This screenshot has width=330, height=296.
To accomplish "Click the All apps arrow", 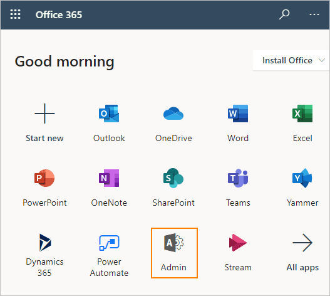I will point(302,243).
